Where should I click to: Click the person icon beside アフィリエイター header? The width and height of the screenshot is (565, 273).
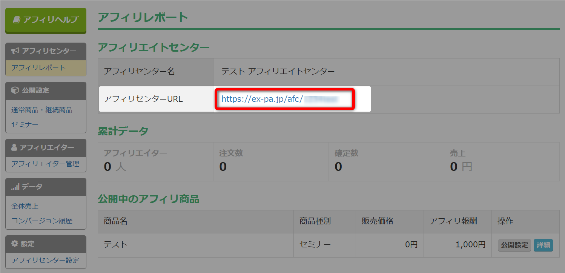(x=14, y=147)
